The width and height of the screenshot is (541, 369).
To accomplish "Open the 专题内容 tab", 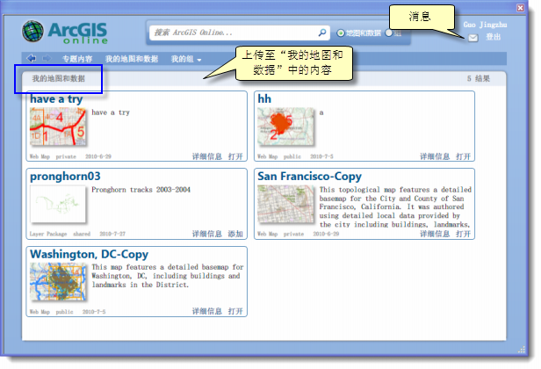I will click(77, 59).
